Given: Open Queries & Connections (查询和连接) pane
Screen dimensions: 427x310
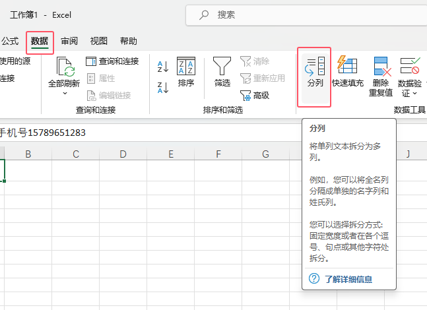Looking at the screenshot, I should click(112, 61).
